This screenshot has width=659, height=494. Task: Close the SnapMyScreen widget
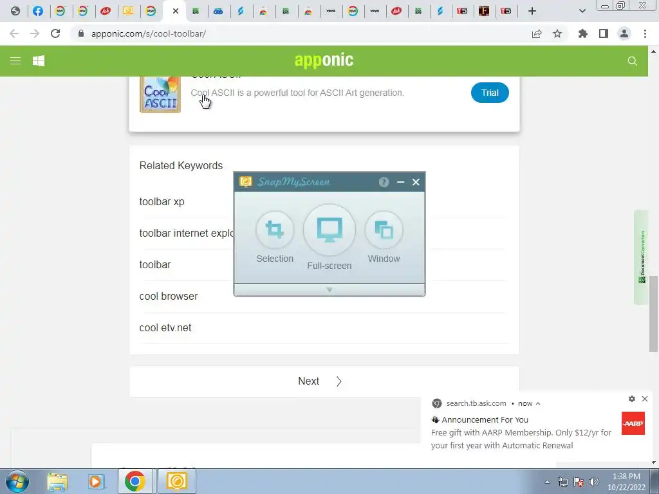tap(416, 182)
